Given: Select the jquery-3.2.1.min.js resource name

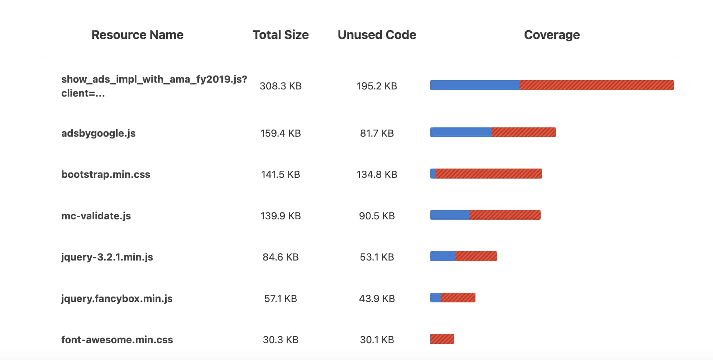Looking at the screenshot, I should click(x=107, y=257).
